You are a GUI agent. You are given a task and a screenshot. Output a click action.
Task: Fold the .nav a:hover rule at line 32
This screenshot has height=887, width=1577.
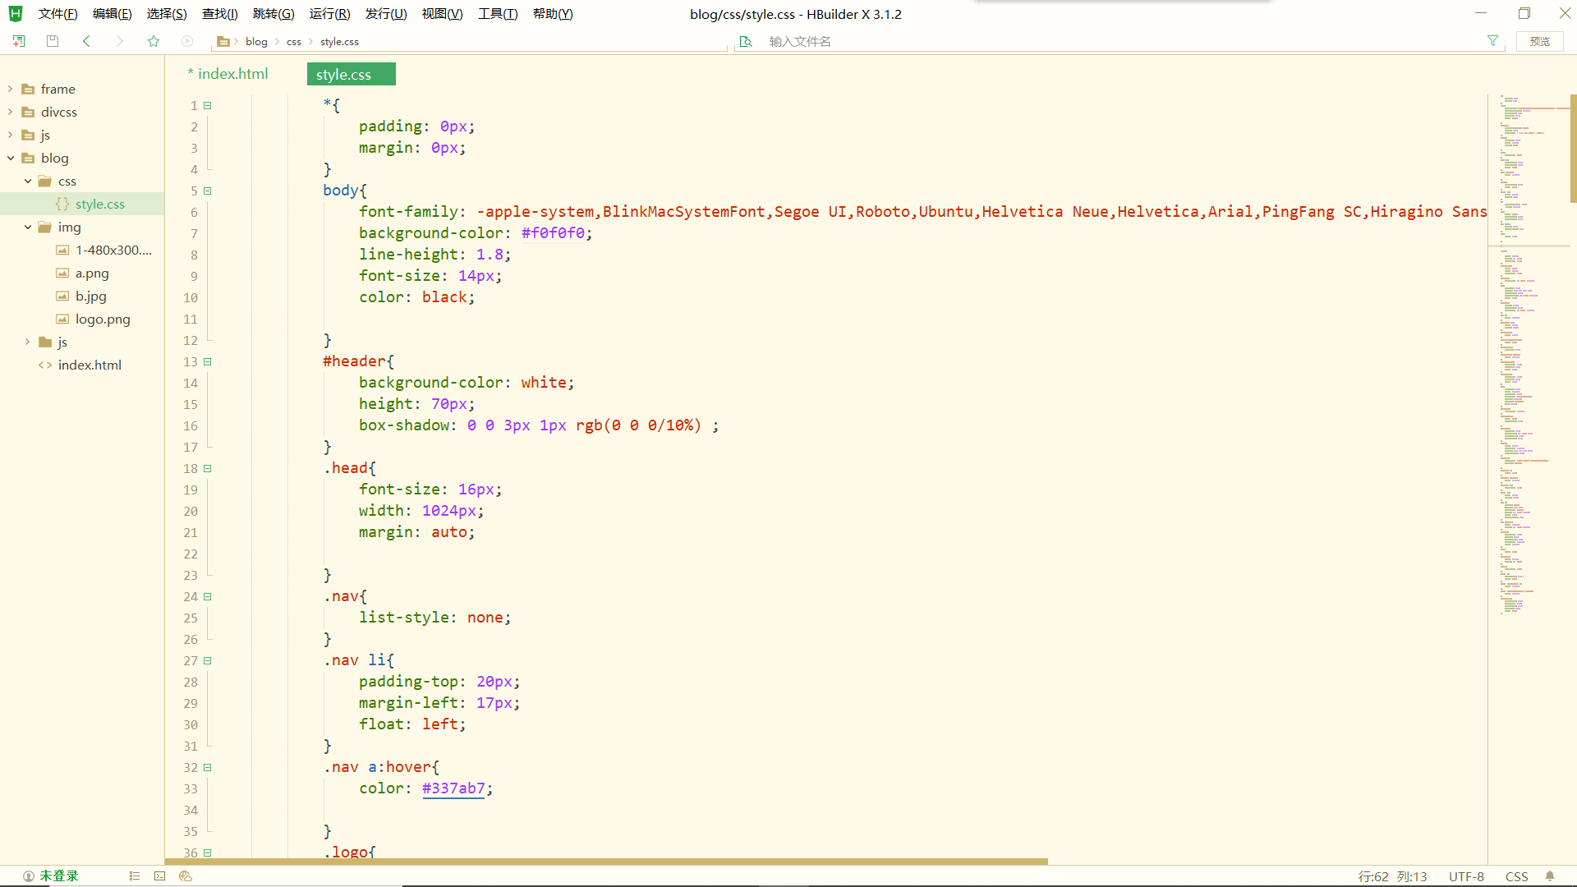click(208, 767)
